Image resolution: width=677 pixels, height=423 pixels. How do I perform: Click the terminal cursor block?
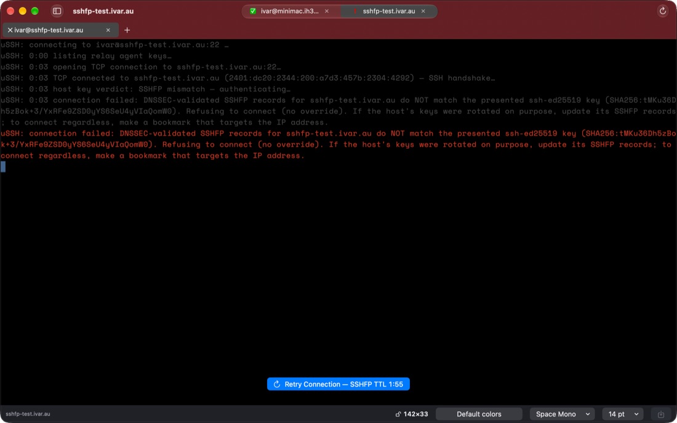coord(3,167)
